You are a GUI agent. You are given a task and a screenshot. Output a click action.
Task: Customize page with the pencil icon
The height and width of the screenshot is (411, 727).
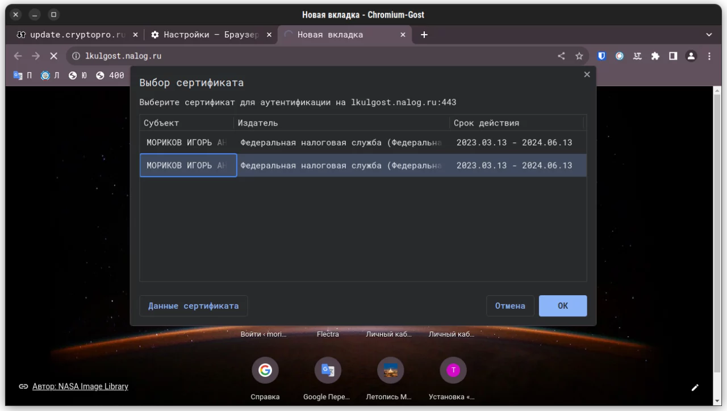pyautogui.click(x=695, y=388)
